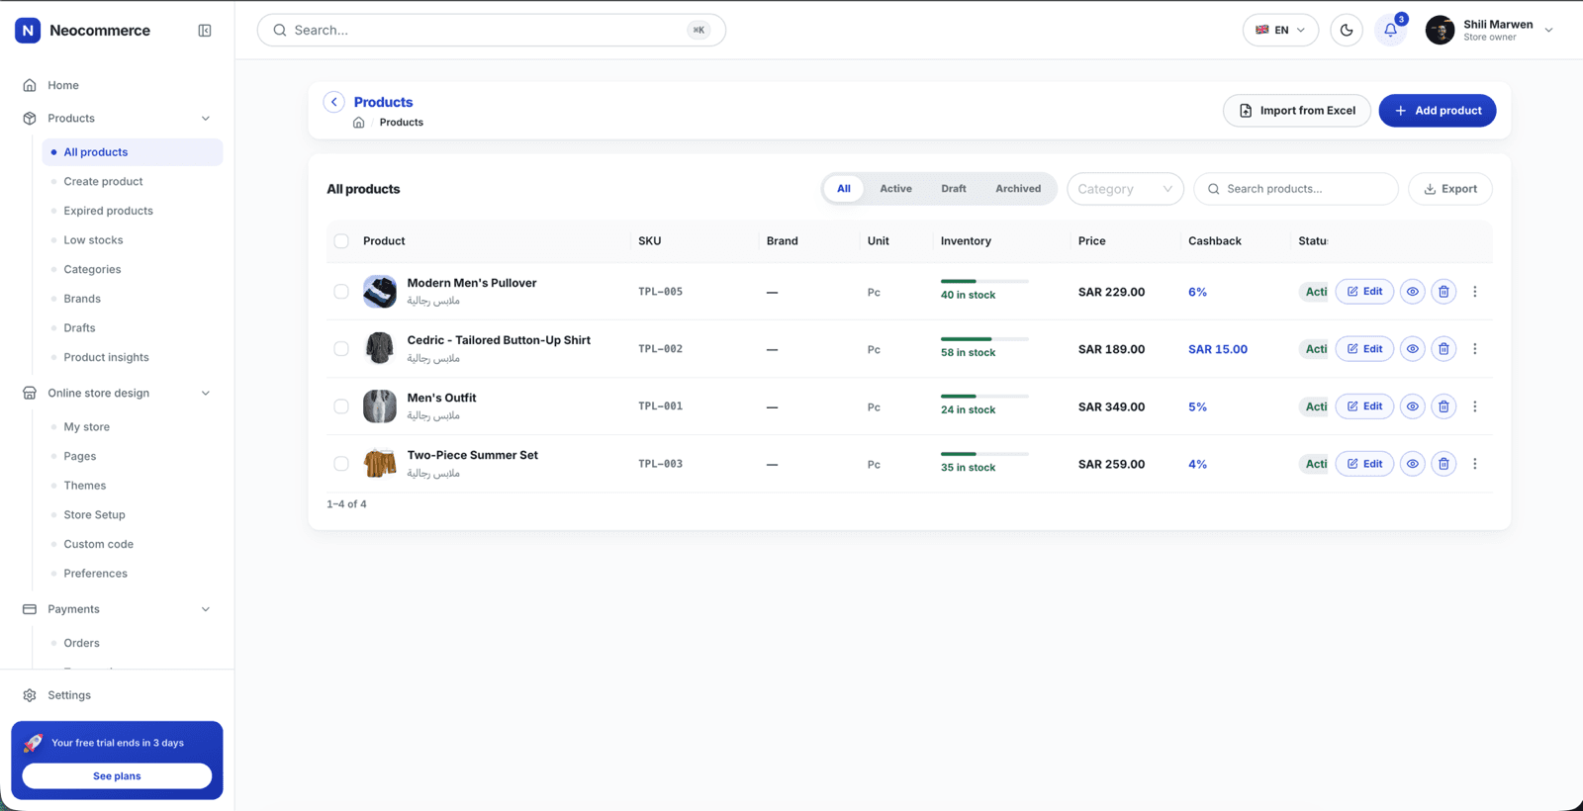
Task: Check the Modern Men's Pullover row
Action: (x=341, y=292)
